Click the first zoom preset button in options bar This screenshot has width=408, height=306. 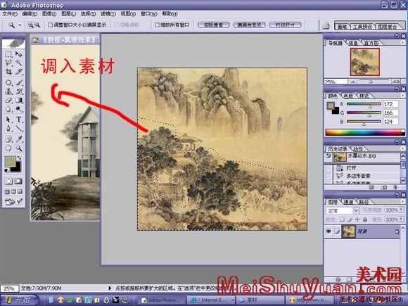click(x=213, y=25)
